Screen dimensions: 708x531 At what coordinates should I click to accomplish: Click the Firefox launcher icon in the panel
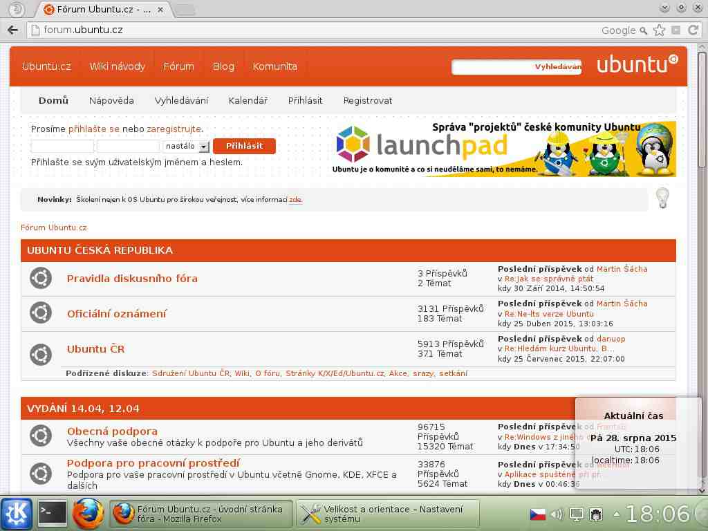[88, 514]
